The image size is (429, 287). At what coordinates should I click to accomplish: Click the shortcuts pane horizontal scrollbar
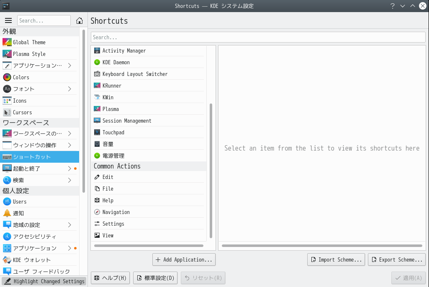tap(322, 246)
